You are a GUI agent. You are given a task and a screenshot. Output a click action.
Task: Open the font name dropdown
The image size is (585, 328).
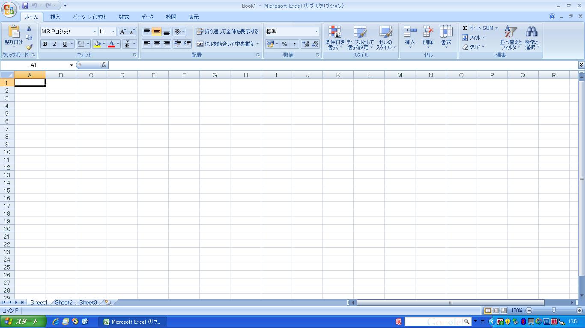(x=95, y=32)
